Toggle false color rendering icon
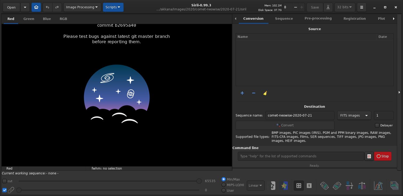This screenshot has height=196, width=403. (284, 186)
